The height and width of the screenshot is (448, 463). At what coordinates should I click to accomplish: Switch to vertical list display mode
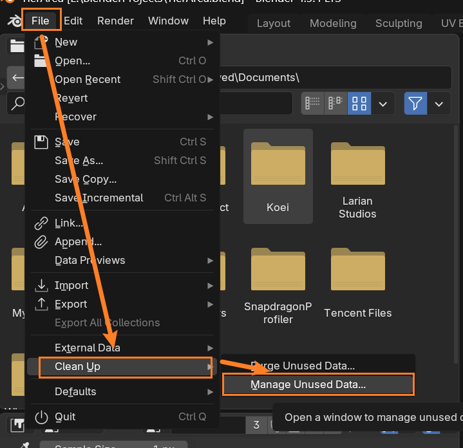pyautogui.click(x=313, y=103)
